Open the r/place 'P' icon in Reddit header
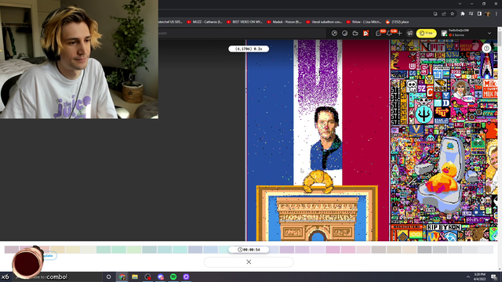This screenshot has height=282, width=502. (x=366, y=33)
